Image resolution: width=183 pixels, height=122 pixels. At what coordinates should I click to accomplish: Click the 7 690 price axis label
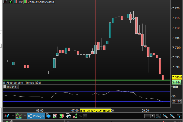176,67
